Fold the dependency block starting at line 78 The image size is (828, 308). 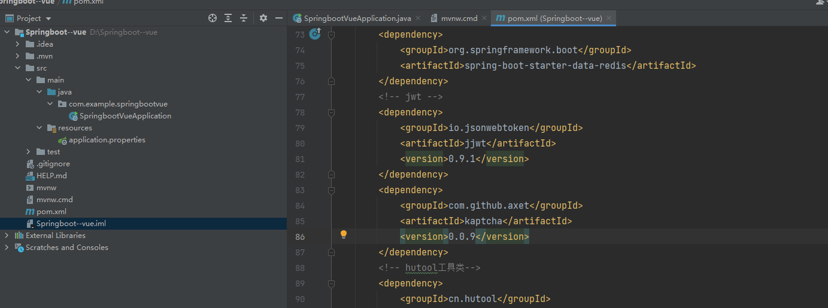point(331,112)
